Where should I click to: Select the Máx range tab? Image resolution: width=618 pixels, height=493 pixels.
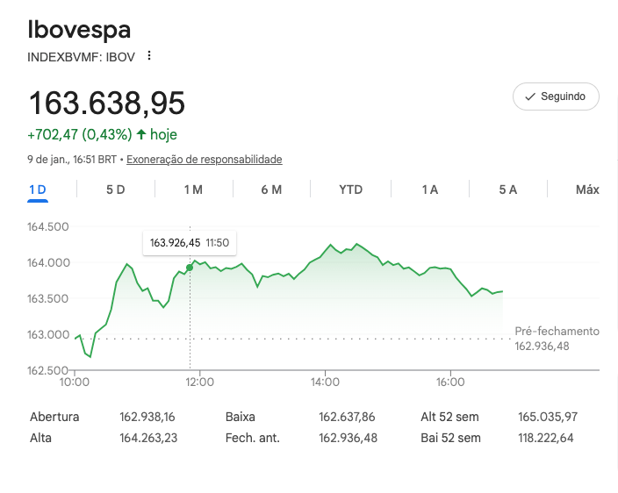[586, 189]
